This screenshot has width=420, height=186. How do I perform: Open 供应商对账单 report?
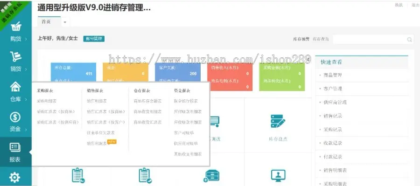[x=186, y=144]
